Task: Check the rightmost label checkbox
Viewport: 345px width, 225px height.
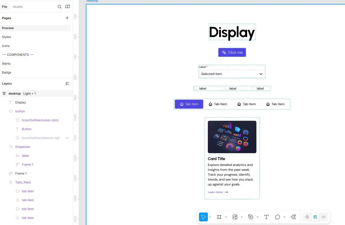Action: point(252,88)
